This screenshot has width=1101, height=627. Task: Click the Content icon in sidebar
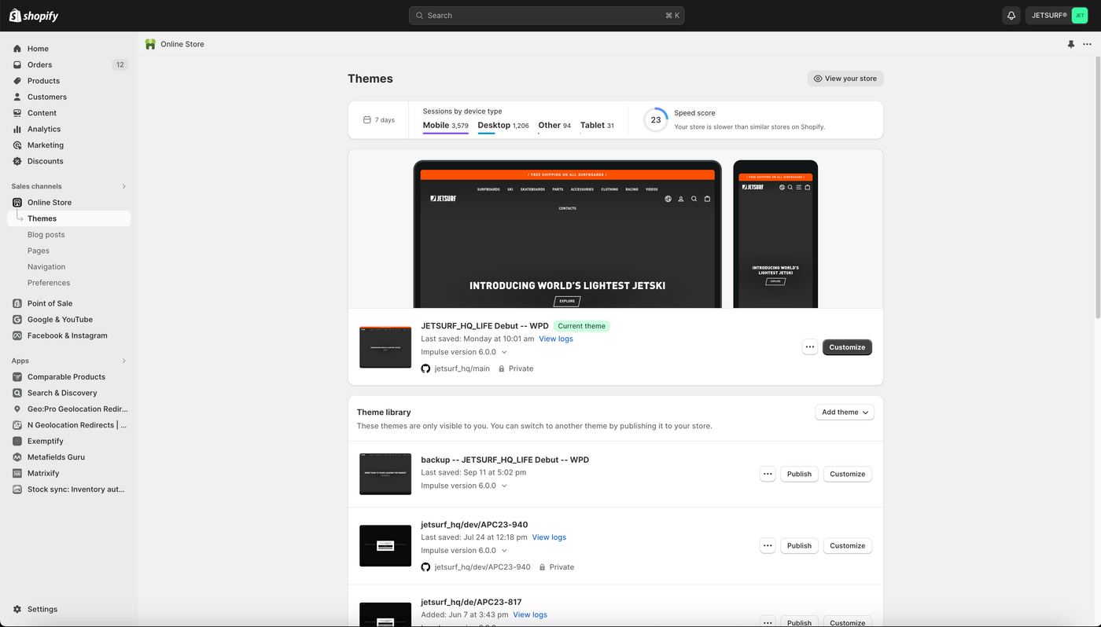point(17,113)
